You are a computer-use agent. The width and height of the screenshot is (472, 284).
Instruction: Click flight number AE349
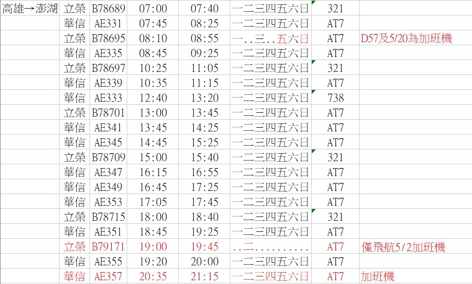(x=108, y=187)
